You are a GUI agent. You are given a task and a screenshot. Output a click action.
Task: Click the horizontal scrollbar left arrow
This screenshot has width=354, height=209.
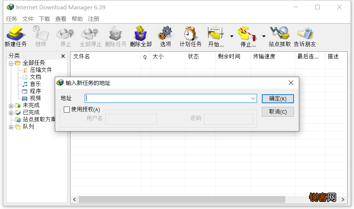pyautogui.click(x=75, y=200)
